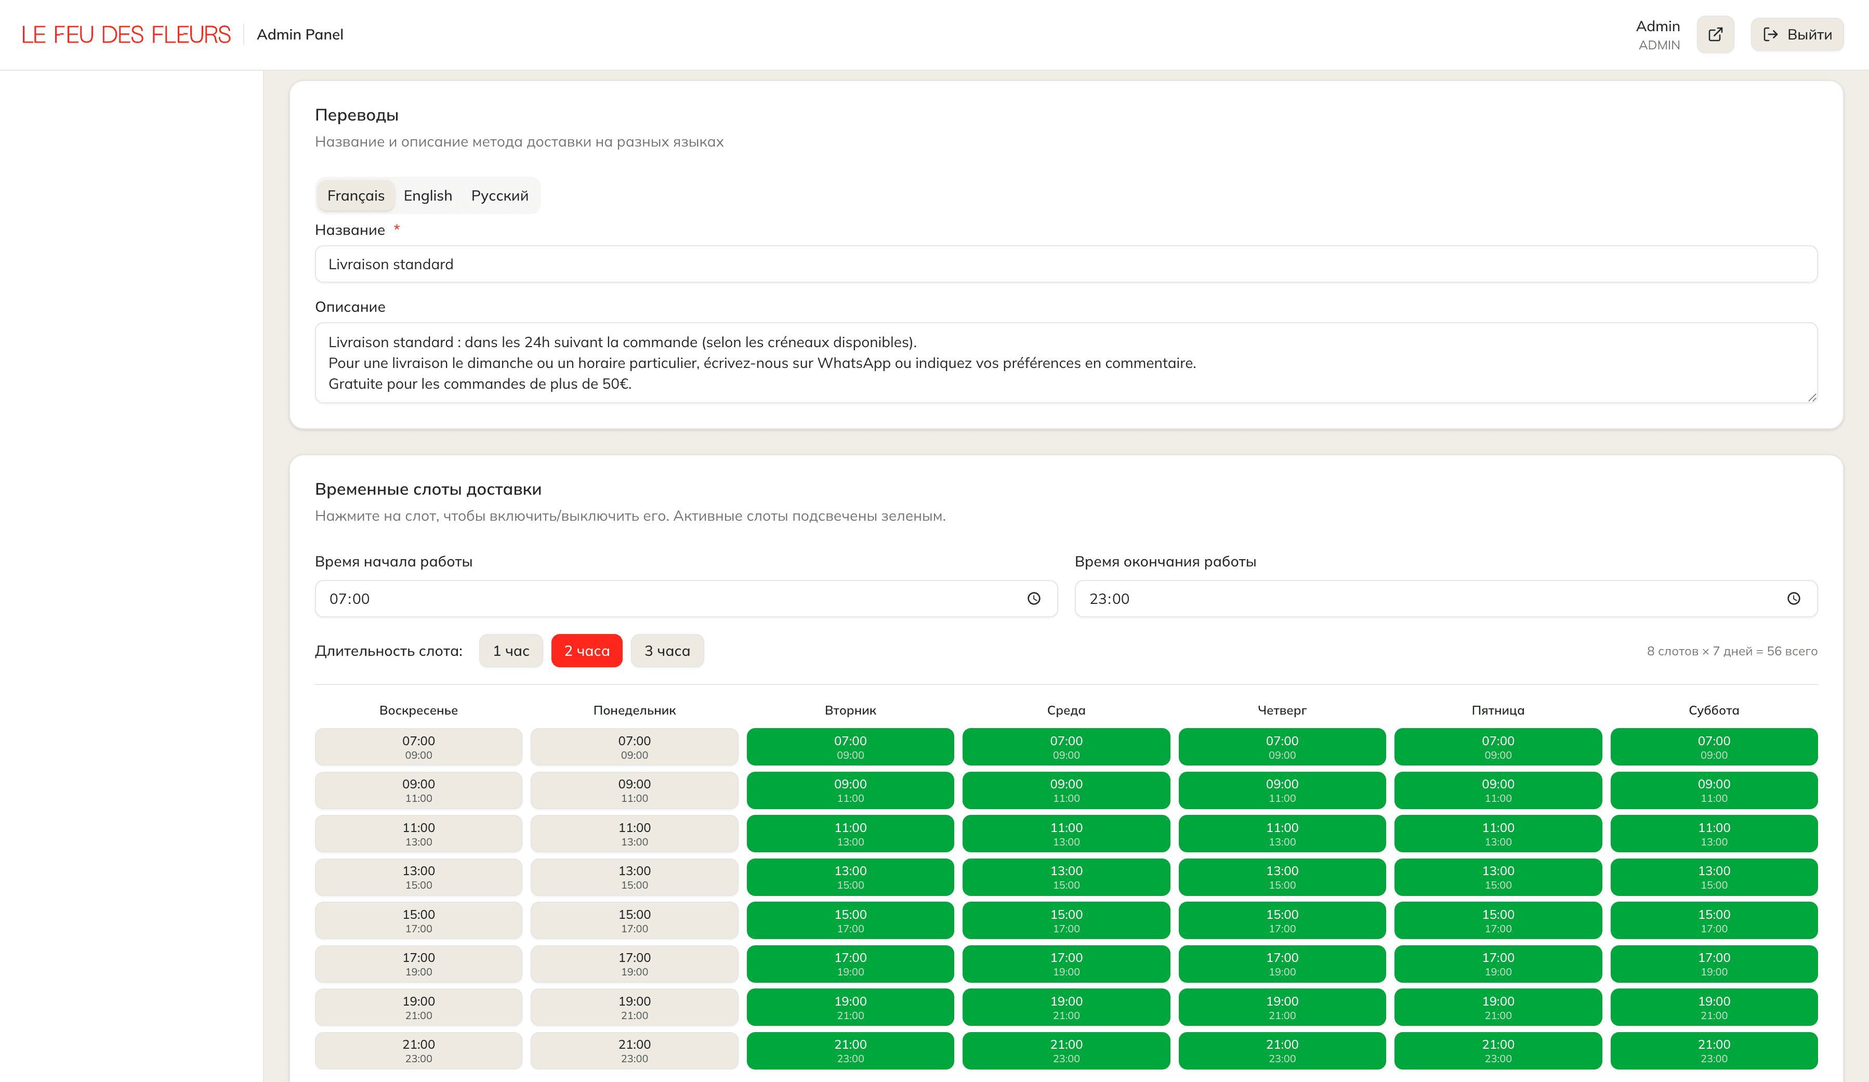
Task: Enable Monday 13:00–15:00 delivery slot
Action: click(x=634, y=877)
